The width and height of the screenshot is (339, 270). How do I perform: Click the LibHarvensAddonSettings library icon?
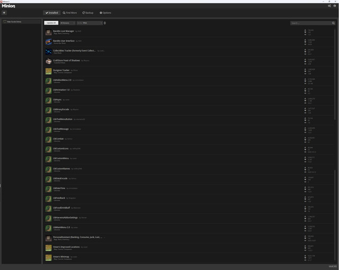[x=48, y=219]
